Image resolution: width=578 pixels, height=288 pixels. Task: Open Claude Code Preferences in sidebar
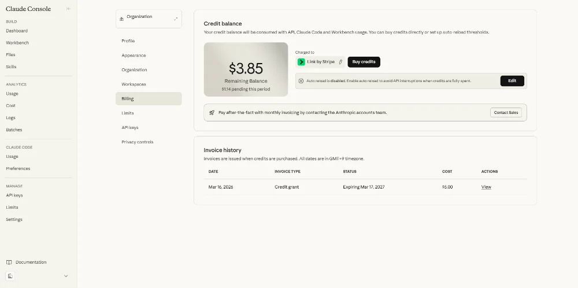coord(18,168)
